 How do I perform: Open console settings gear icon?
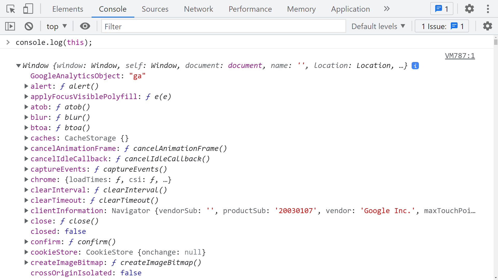487,26
